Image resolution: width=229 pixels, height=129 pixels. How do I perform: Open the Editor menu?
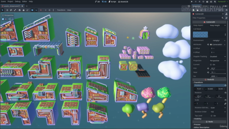coord(25,1)
